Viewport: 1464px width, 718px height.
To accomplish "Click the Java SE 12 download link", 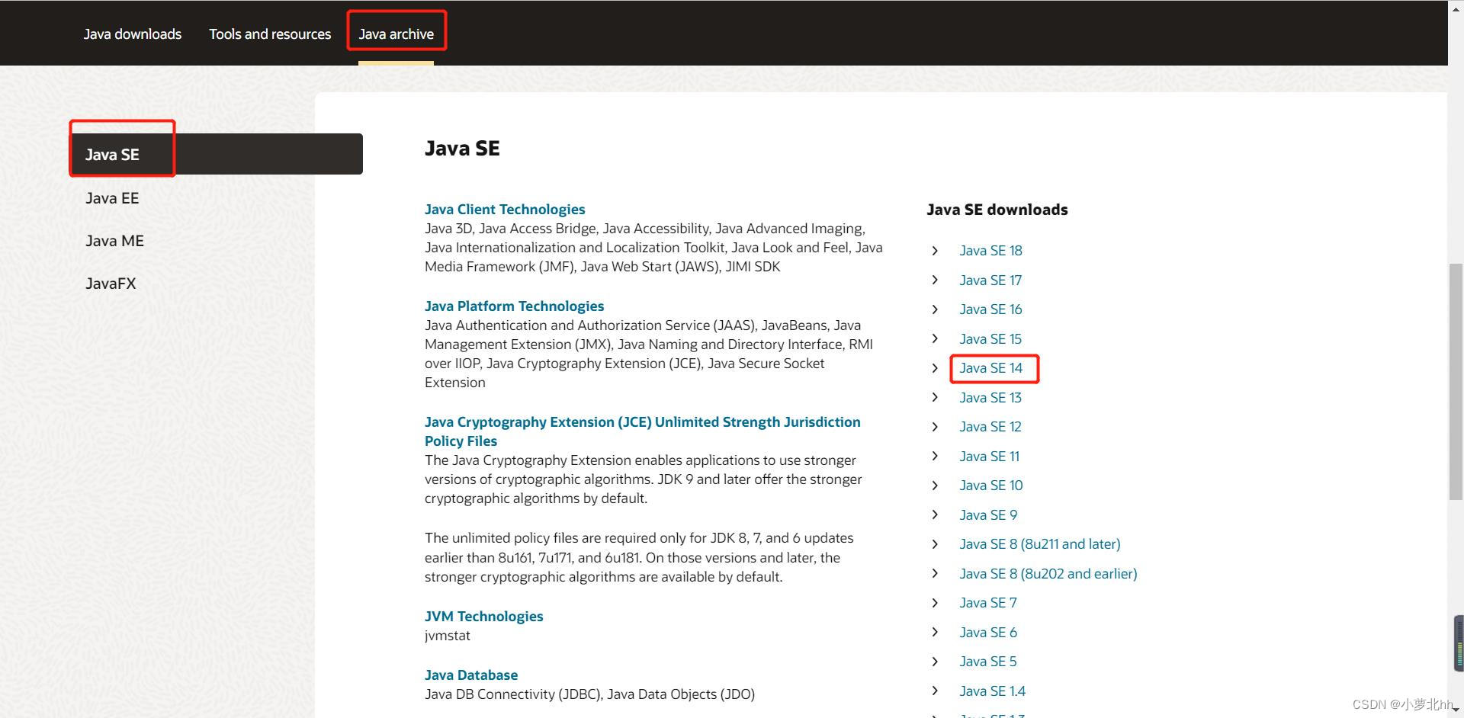I will click(990, 427).
